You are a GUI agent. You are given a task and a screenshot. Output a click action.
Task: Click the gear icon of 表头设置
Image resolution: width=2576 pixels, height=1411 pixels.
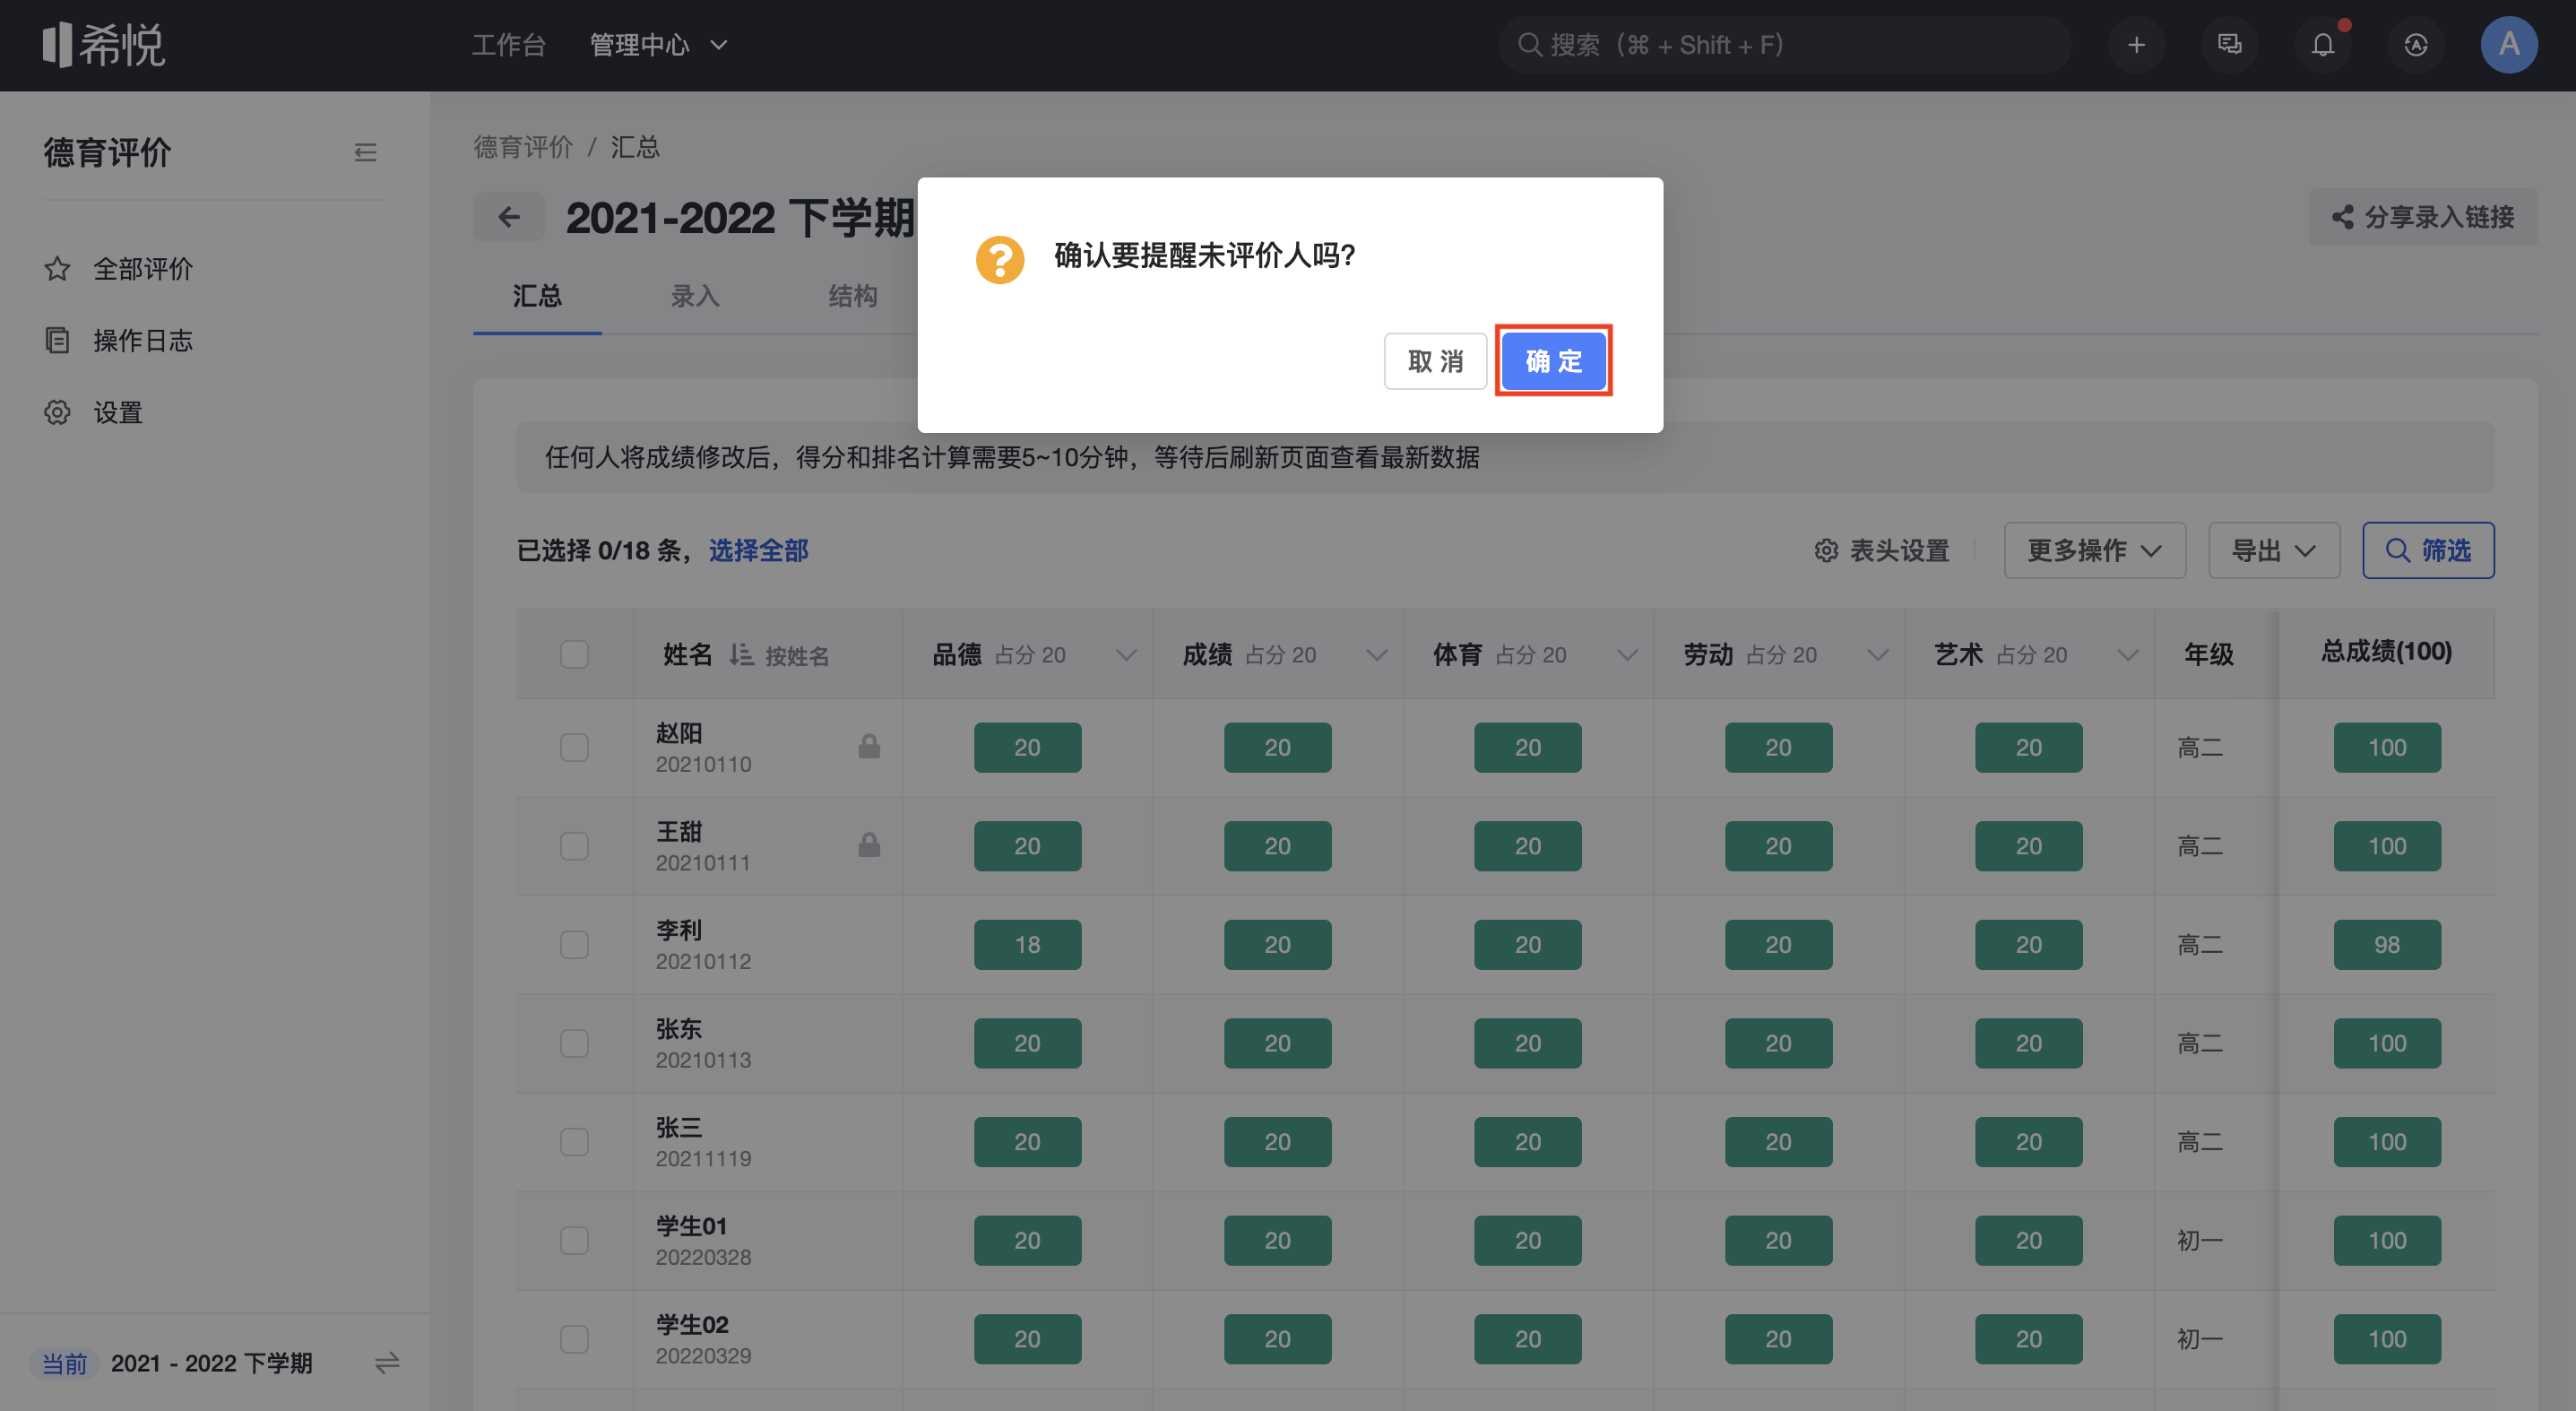[1826, 551]
